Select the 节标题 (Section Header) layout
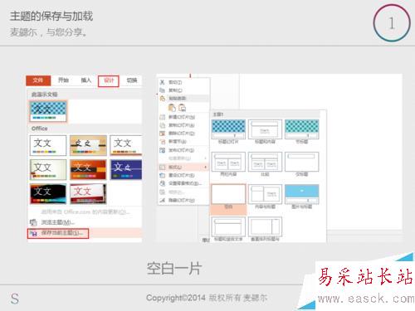This screenshot has height=311, width=415. pyautogui.click(x=302, y=132)
